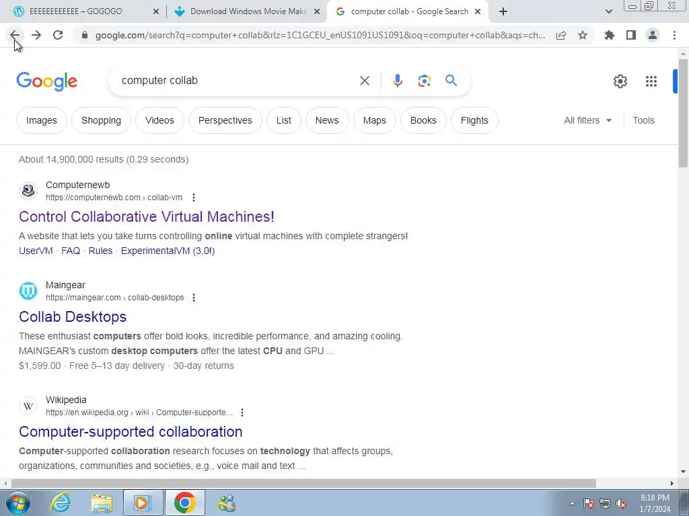This screenshot has height=516, width=689.
Task: Open options menu for the Maingear result
Action: (194, 298)
